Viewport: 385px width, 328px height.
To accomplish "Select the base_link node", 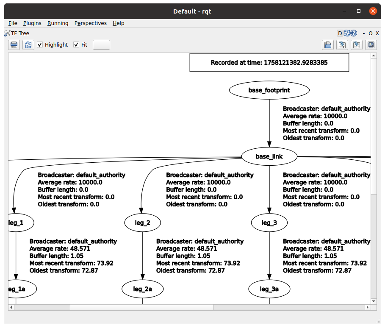I will coord(269,156).
